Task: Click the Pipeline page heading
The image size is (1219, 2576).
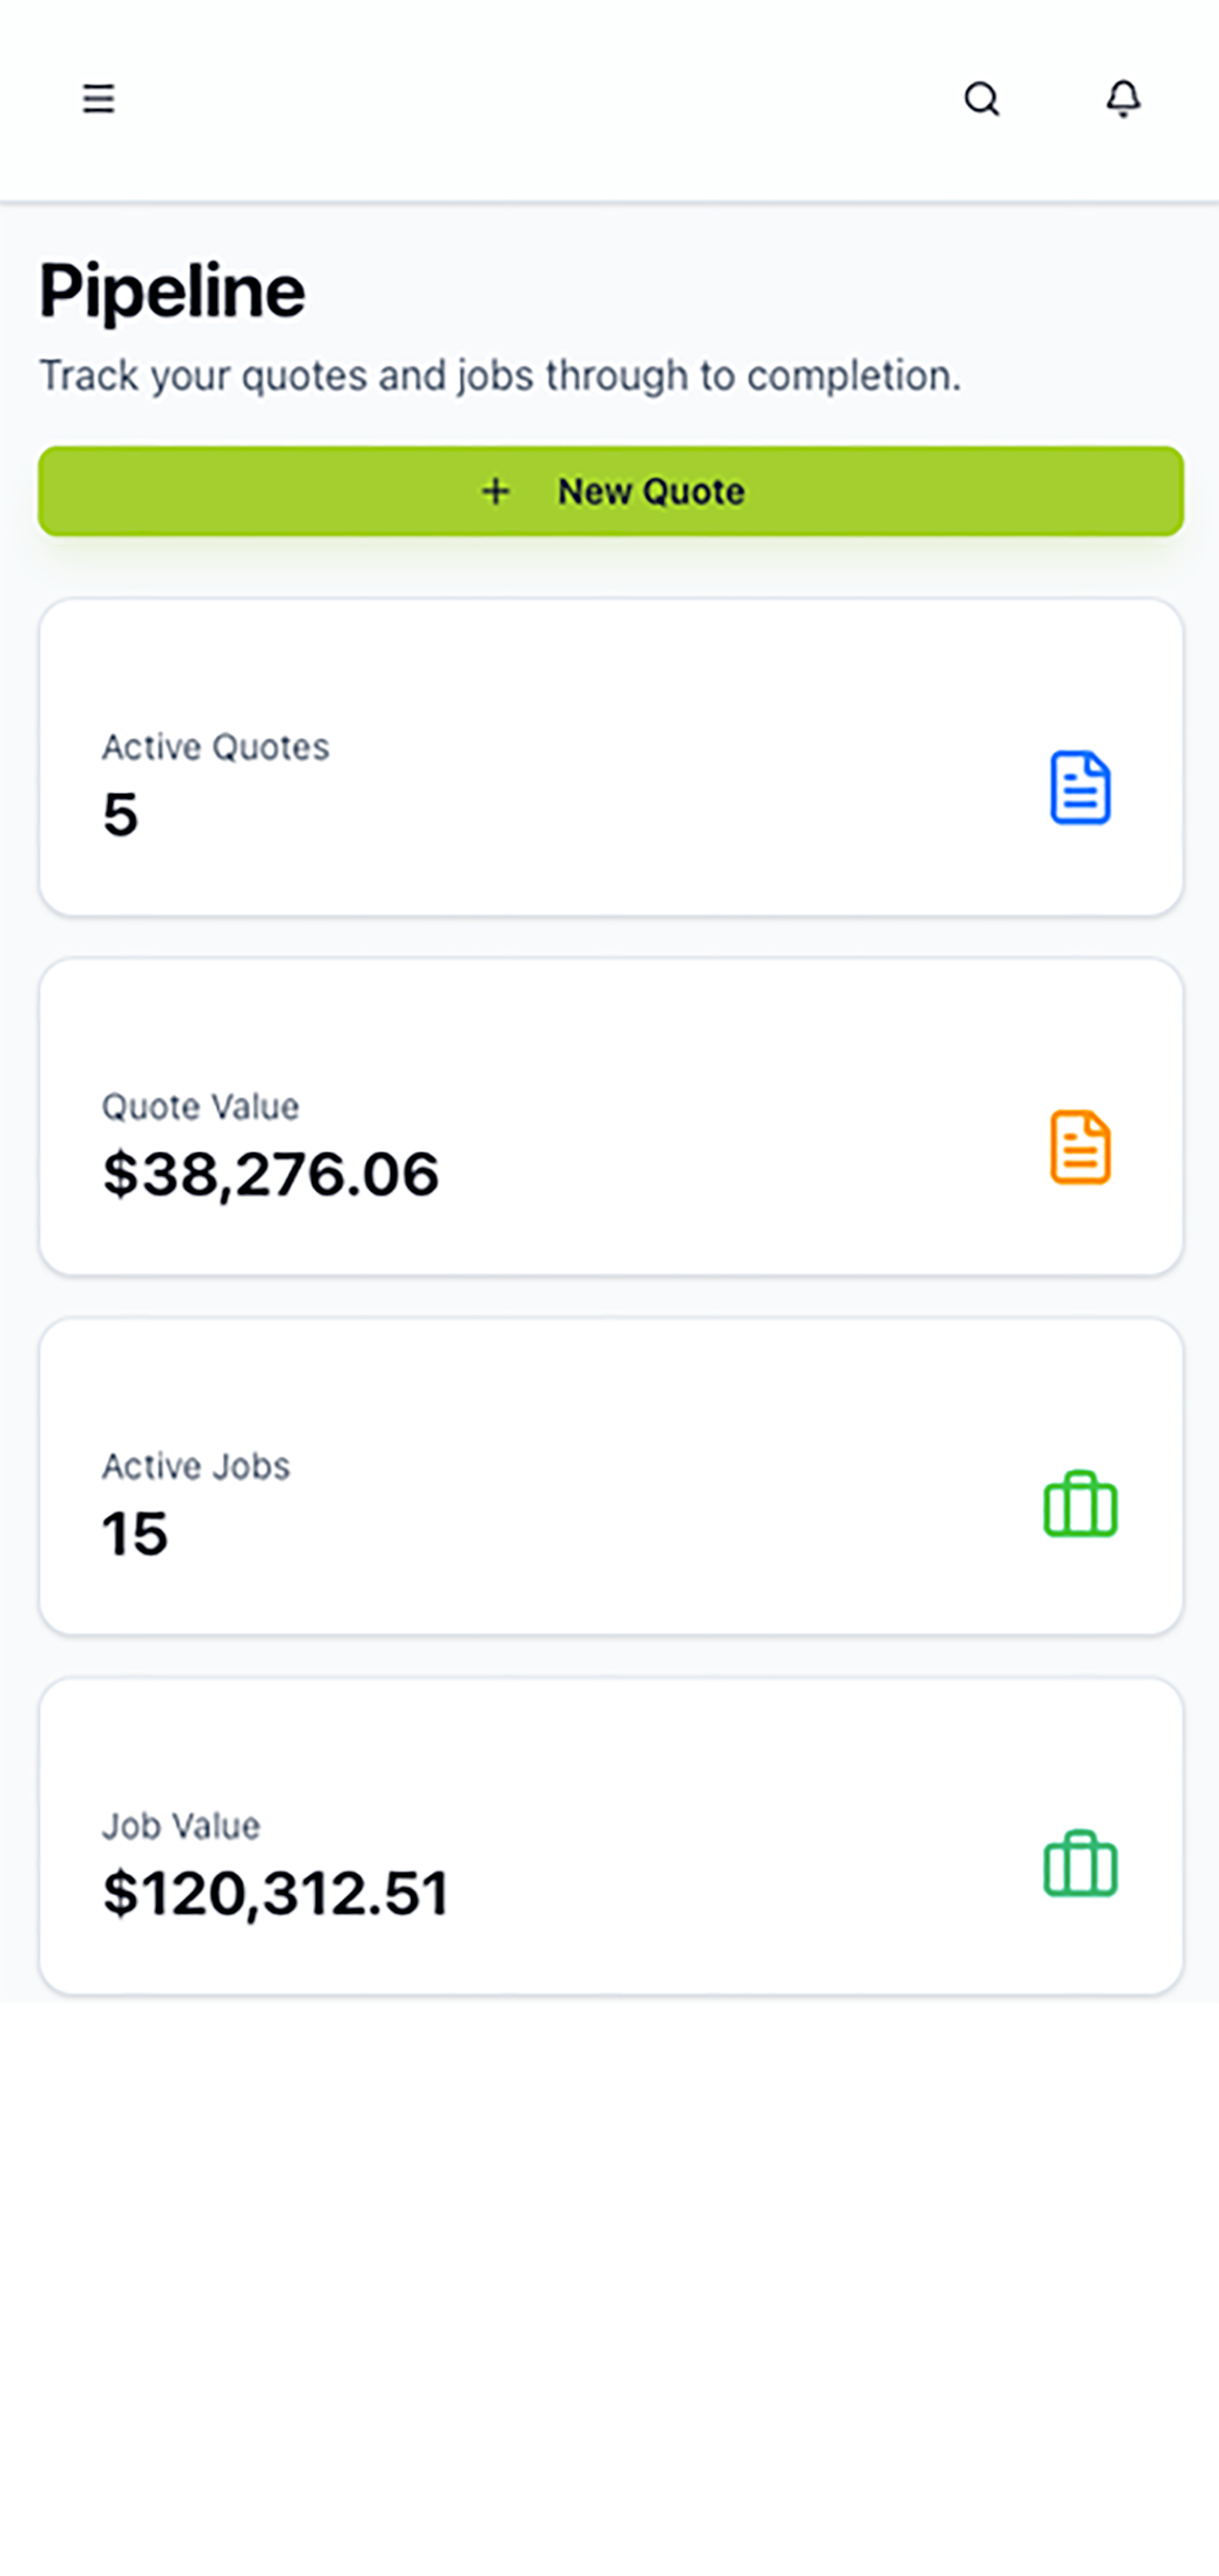Action: coord(171,291)
